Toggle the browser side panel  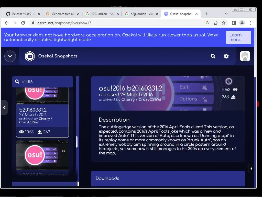click(234, 23)
